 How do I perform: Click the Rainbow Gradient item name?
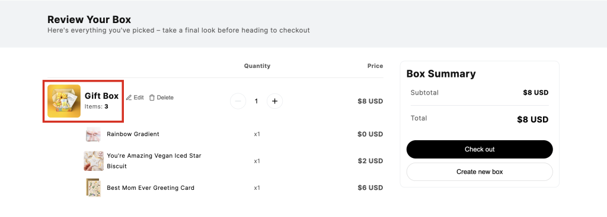[x=133, y=134]
